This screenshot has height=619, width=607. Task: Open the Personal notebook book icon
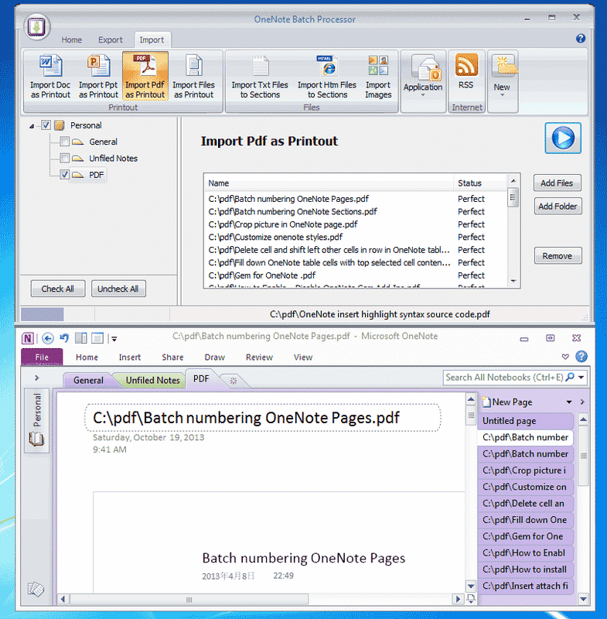36,439
